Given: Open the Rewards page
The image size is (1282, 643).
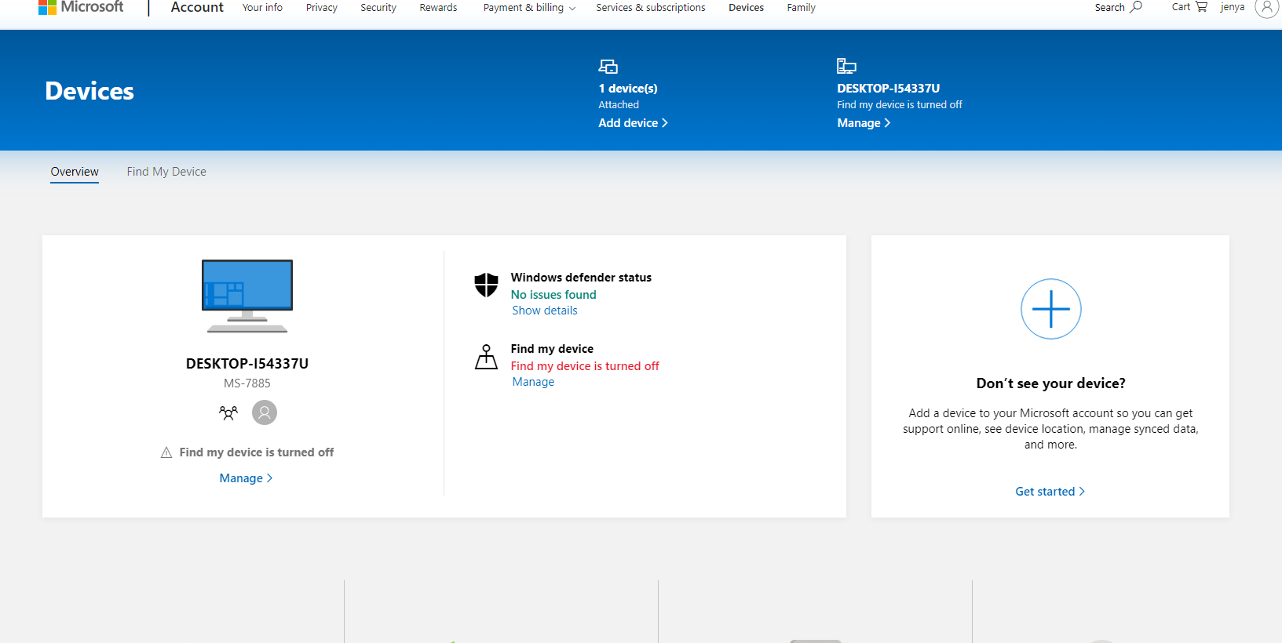Looking at the screenshot, I should coord(438,8).
